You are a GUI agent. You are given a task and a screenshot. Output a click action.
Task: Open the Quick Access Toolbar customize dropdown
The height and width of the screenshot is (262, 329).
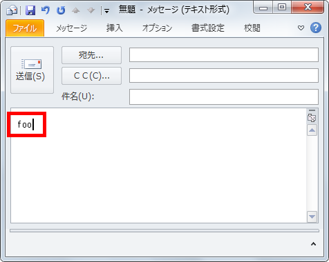pyautogui.click(x=106, y=10)
